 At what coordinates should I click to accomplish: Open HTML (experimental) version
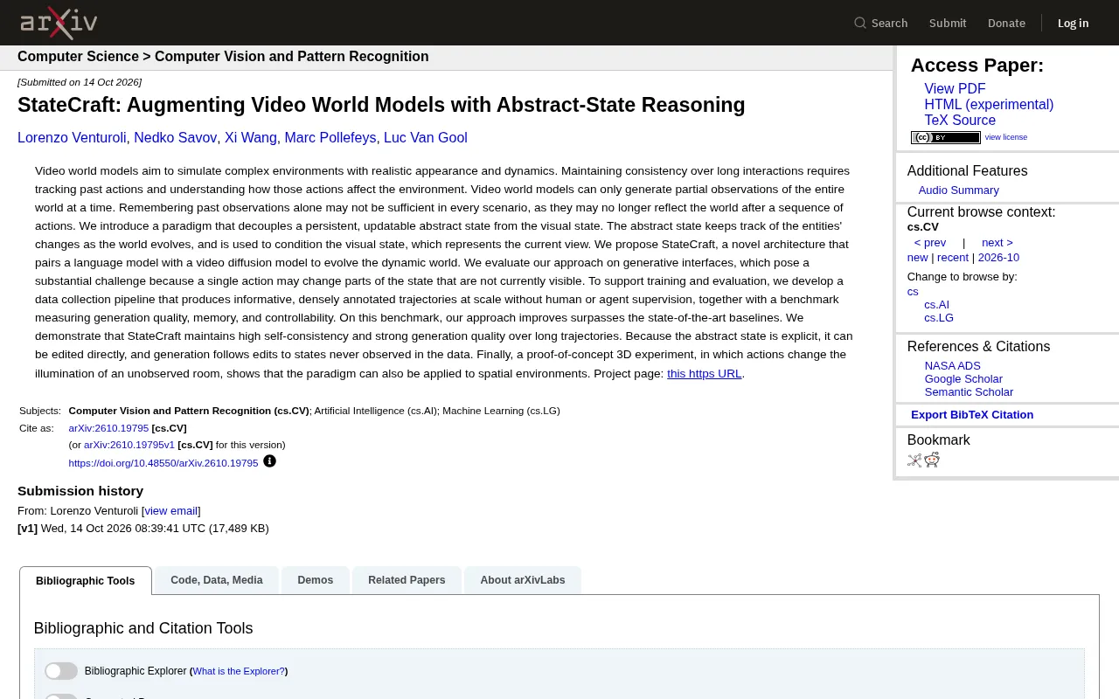click(989, 105)
